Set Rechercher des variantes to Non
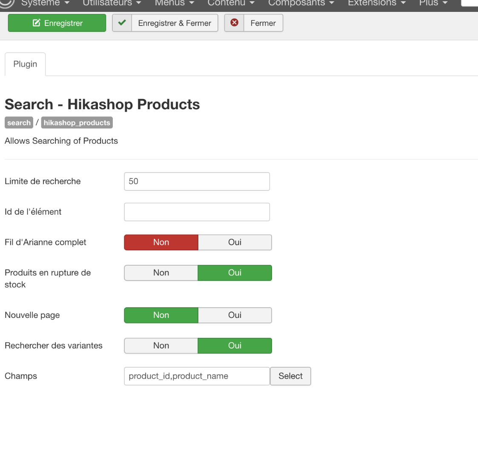478x459 pixels. point(161,346)
